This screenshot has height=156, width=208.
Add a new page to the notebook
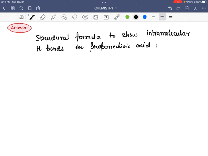(187, 8)
